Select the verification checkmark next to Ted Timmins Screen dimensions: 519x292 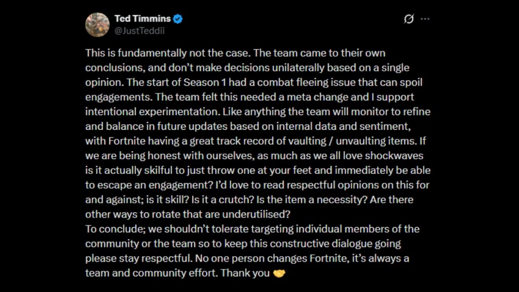click(177, 18)
